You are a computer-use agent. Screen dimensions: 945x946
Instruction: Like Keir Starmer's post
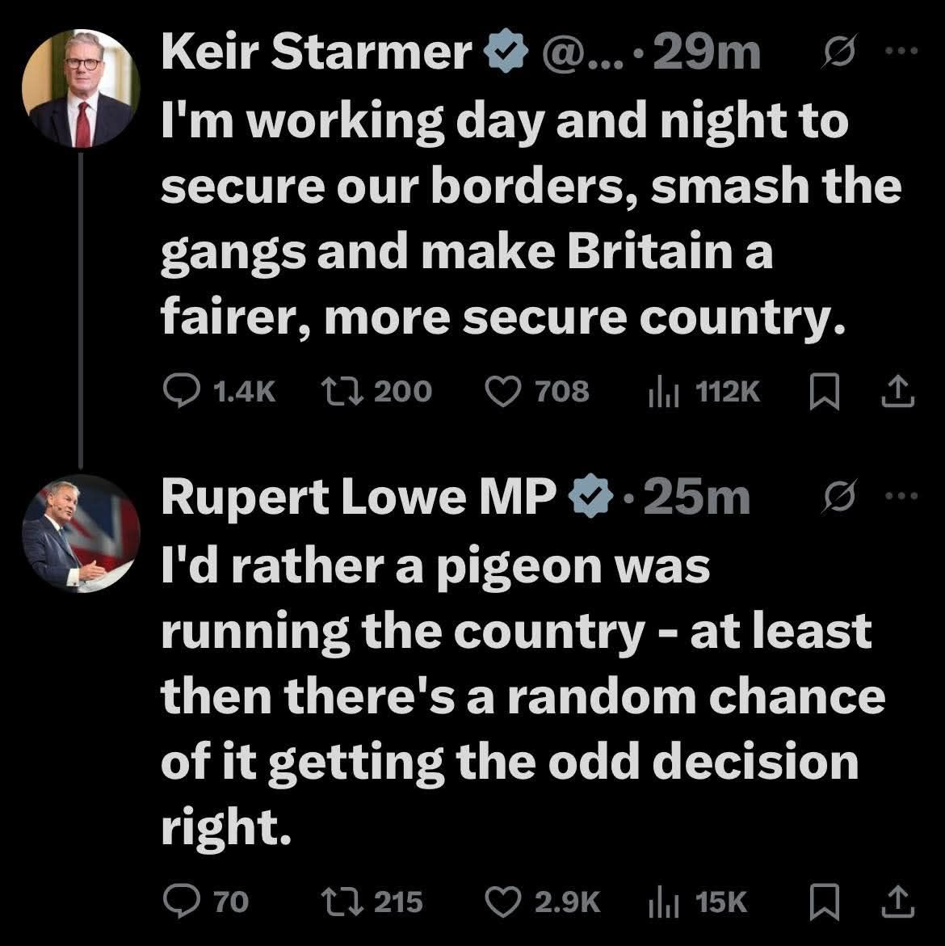(502, 392)
